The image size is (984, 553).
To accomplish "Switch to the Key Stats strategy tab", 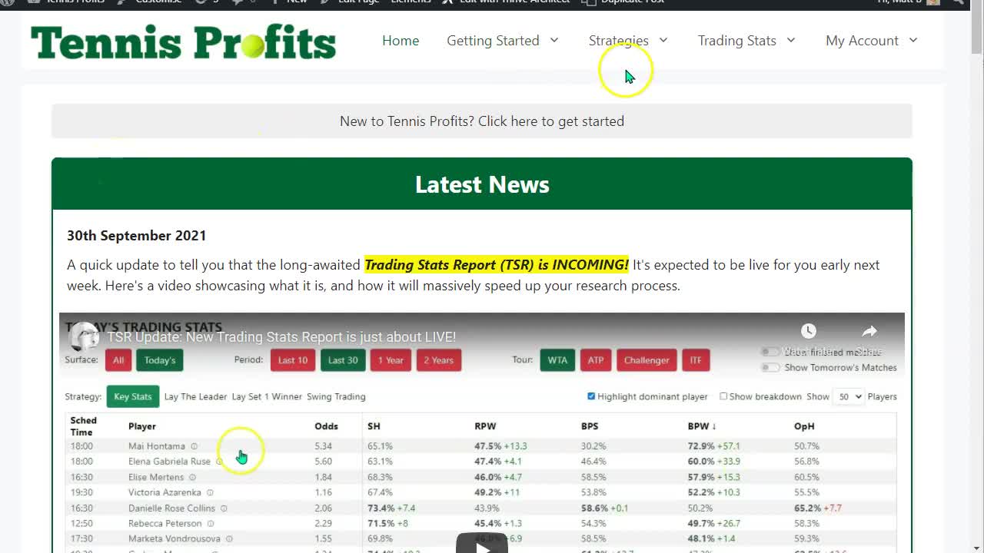I will (133, 397).
